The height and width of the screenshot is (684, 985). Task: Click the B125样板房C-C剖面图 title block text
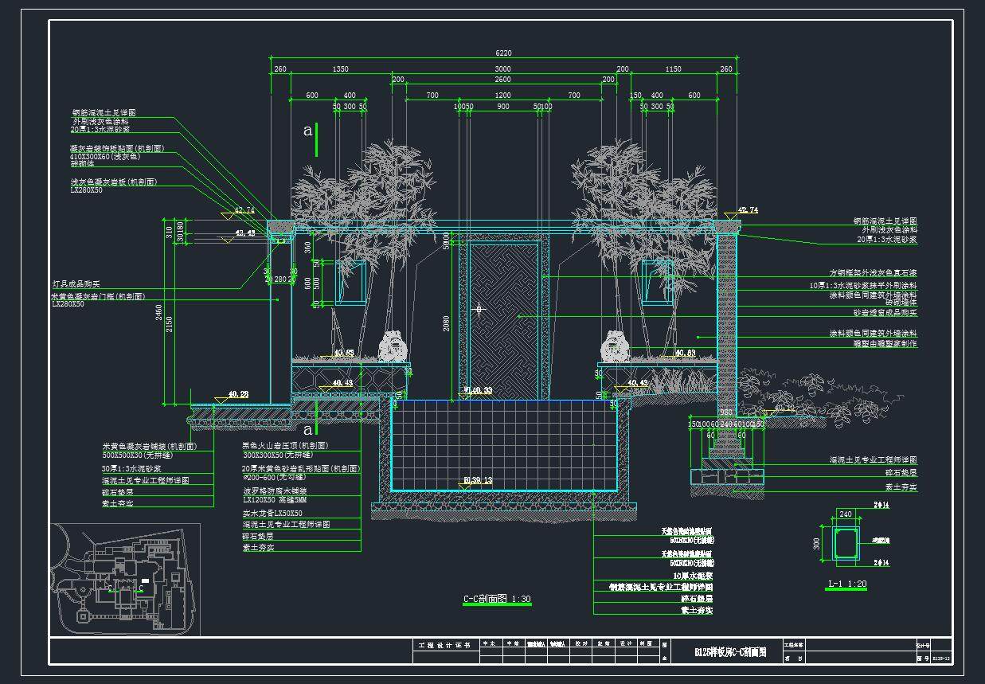coord(730,651)
